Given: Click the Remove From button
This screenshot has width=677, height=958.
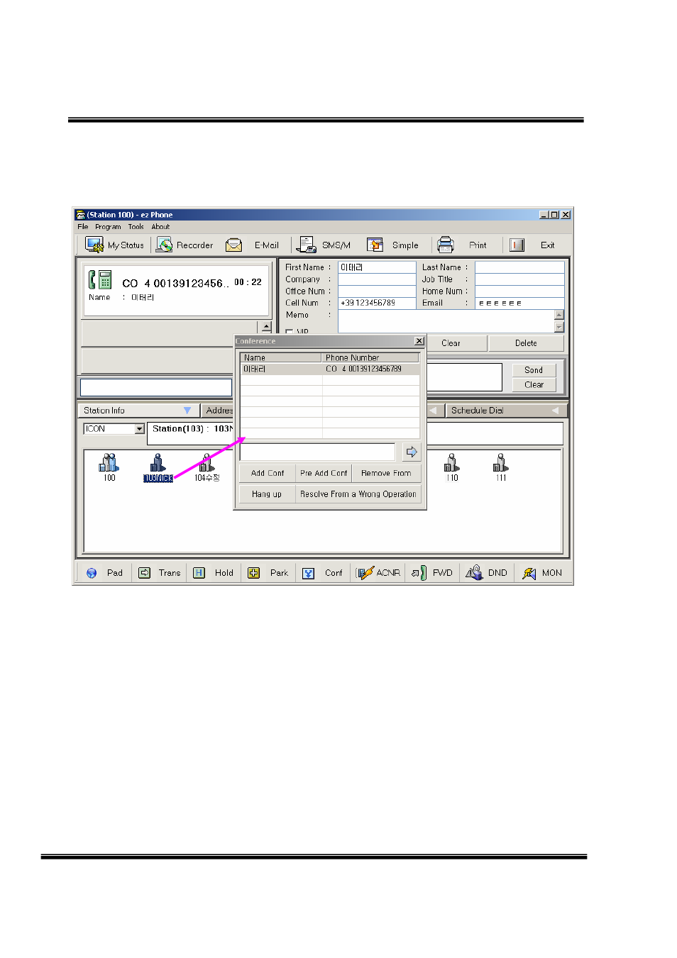Looking at the screenshot, I should [x=386, y=473].
